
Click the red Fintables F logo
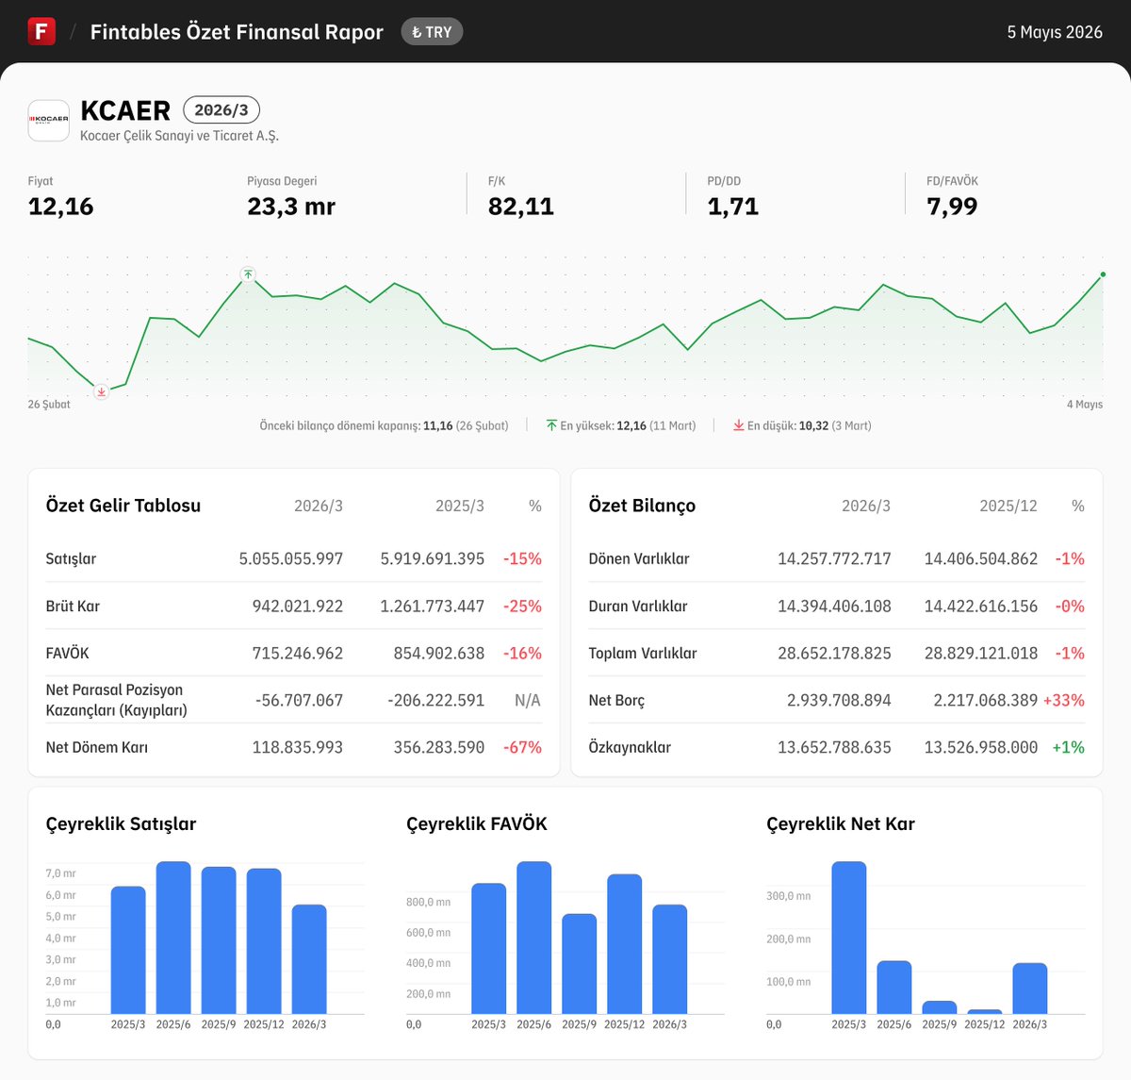(x=41, y=31)
